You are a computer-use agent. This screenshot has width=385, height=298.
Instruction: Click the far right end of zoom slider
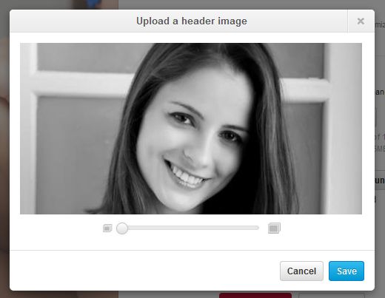(x=257, y=228)
